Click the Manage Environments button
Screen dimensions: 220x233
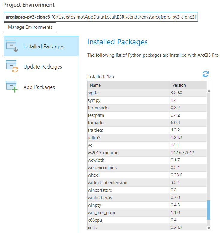pyautogui.click(x=30, y=27)
